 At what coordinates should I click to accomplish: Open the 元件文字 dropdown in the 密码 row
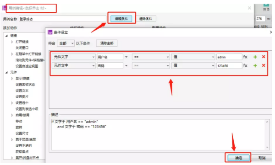[x=74, y=66]
